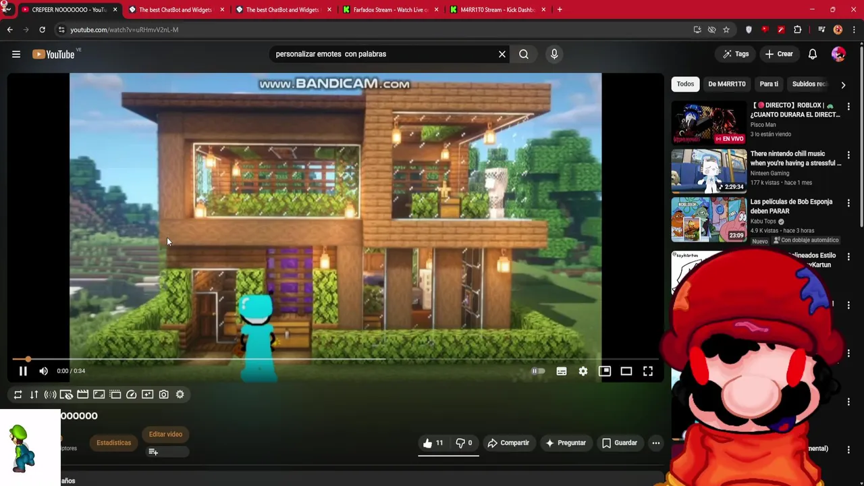Viewport: 864px width, 486px height.
Task: Go to YouTube home via logo
Action: tap(53, 54)
